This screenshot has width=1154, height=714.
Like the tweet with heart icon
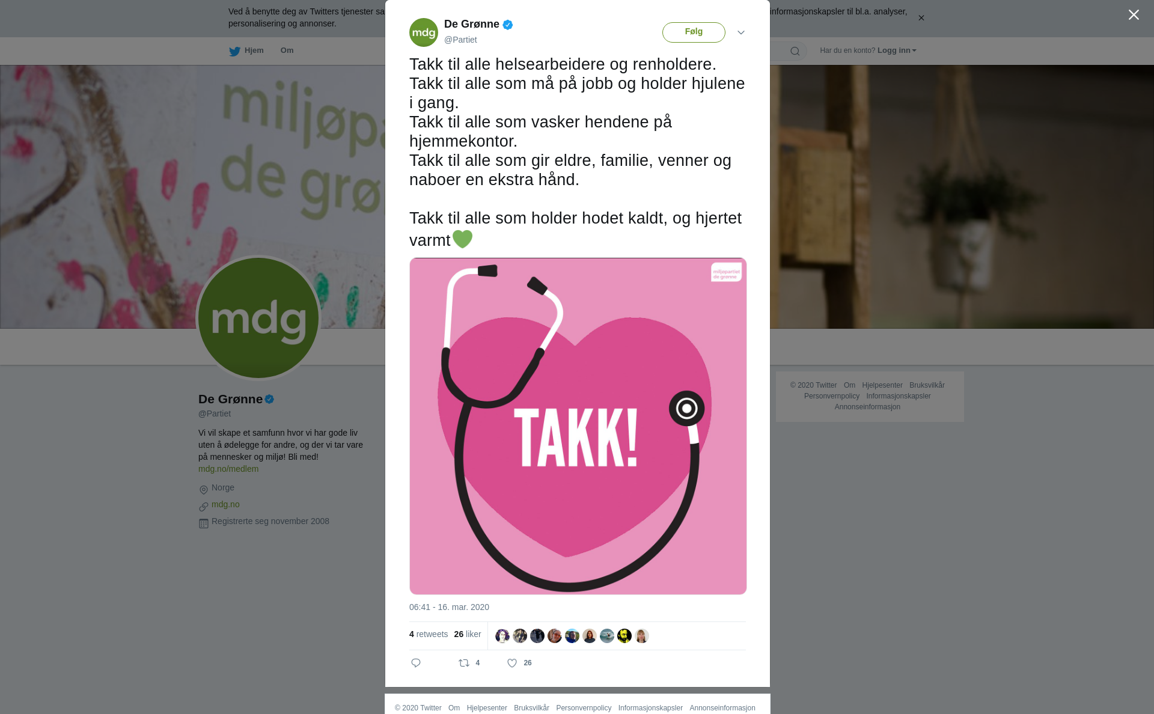click(512, 663)
